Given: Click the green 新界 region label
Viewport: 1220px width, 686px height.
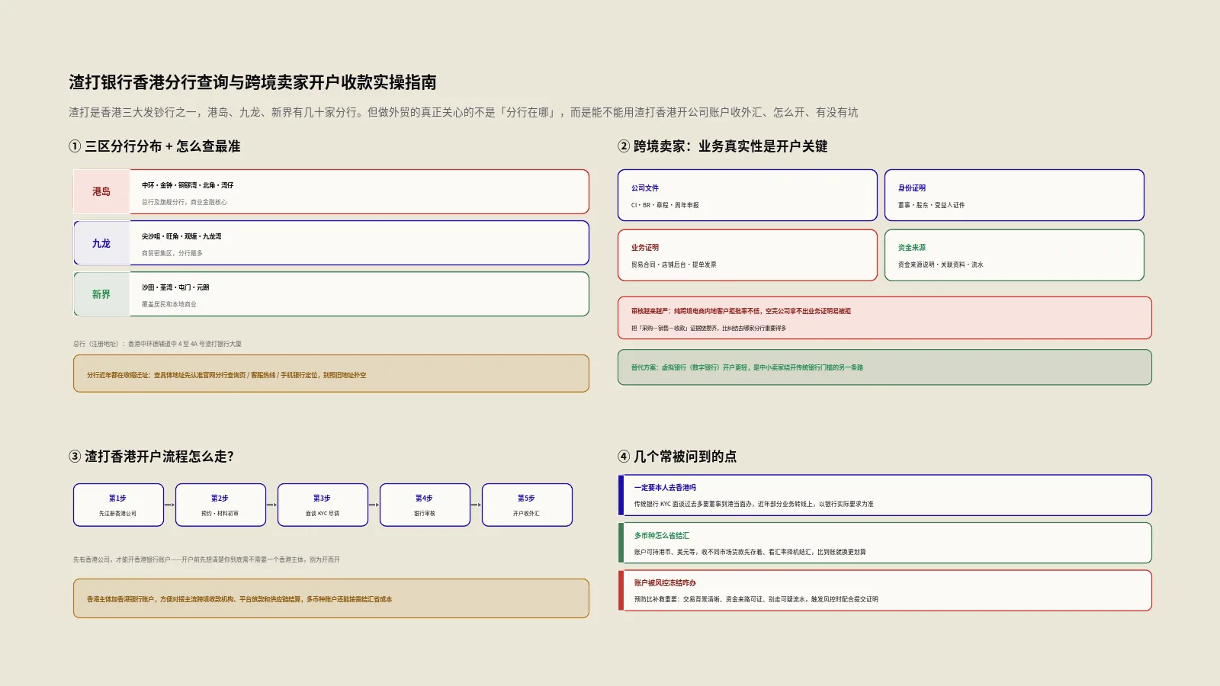Looking at the screenshot, I should coord(101,294).
